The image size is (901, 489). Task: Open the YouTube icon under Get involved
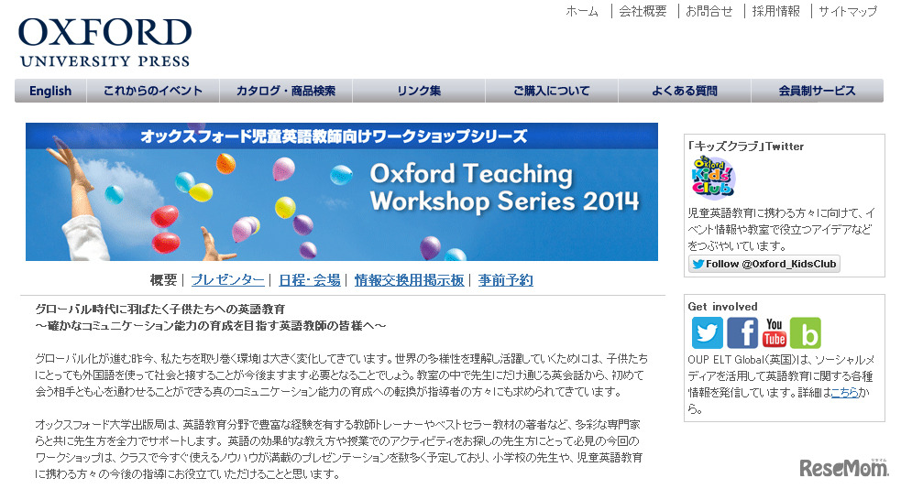774,333
